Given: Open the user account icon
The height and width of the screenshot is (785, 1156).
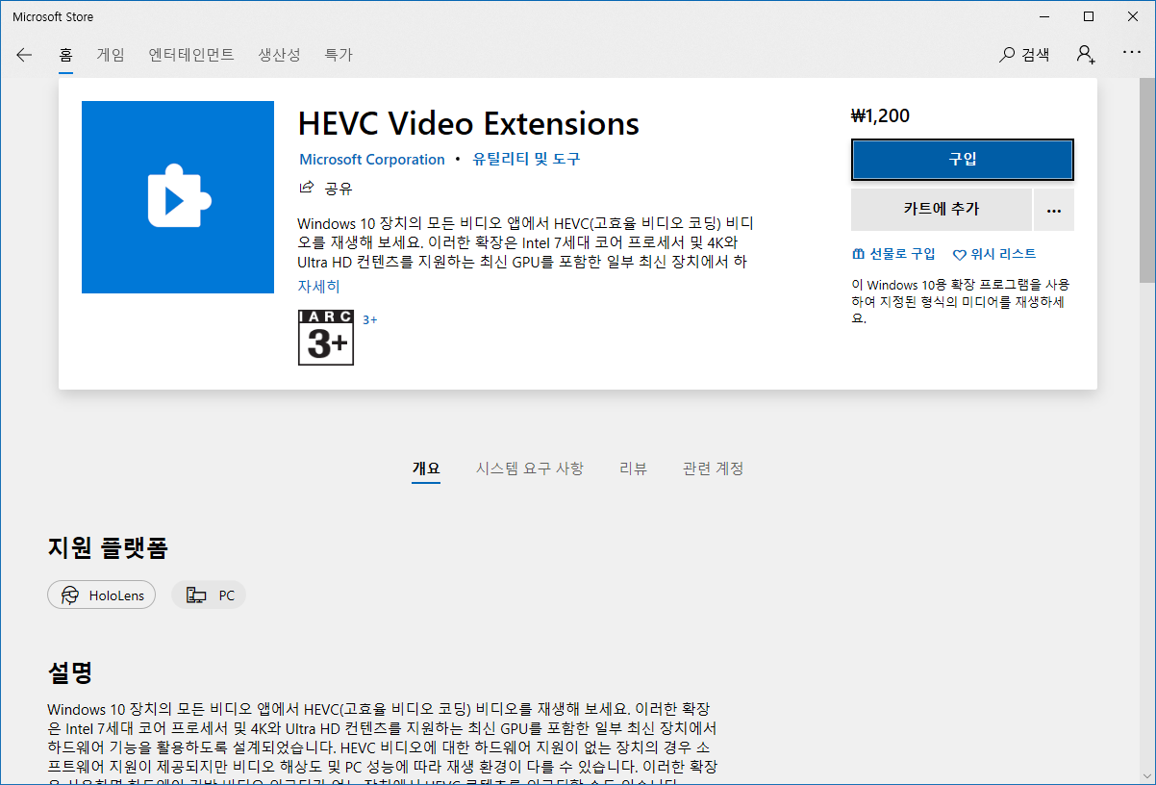Looking at the screenshot, I should point(1086,55).
